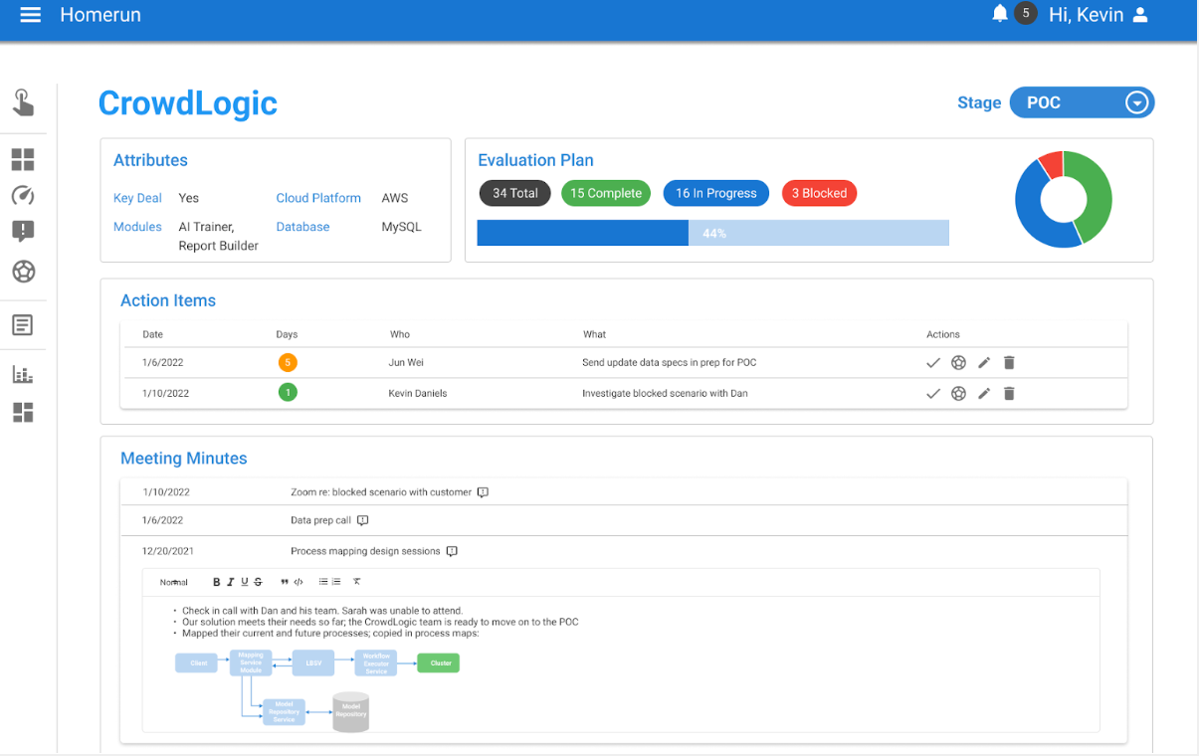The width and height of the screenshot is (1200, 756).
Task: Click the 34 Total badge
Action: tap(514, 193)
